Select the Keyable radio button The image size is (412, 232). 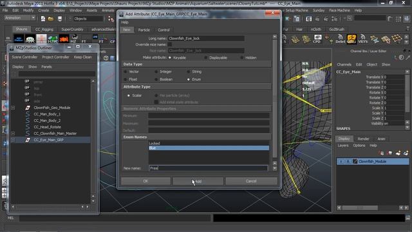(x=170, y=57)
